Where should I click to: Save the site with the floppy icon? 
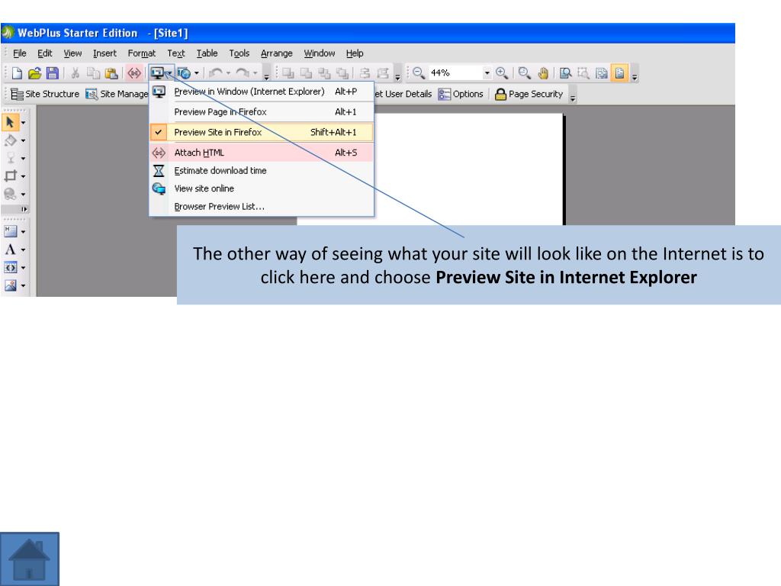[x=53, y=73]
